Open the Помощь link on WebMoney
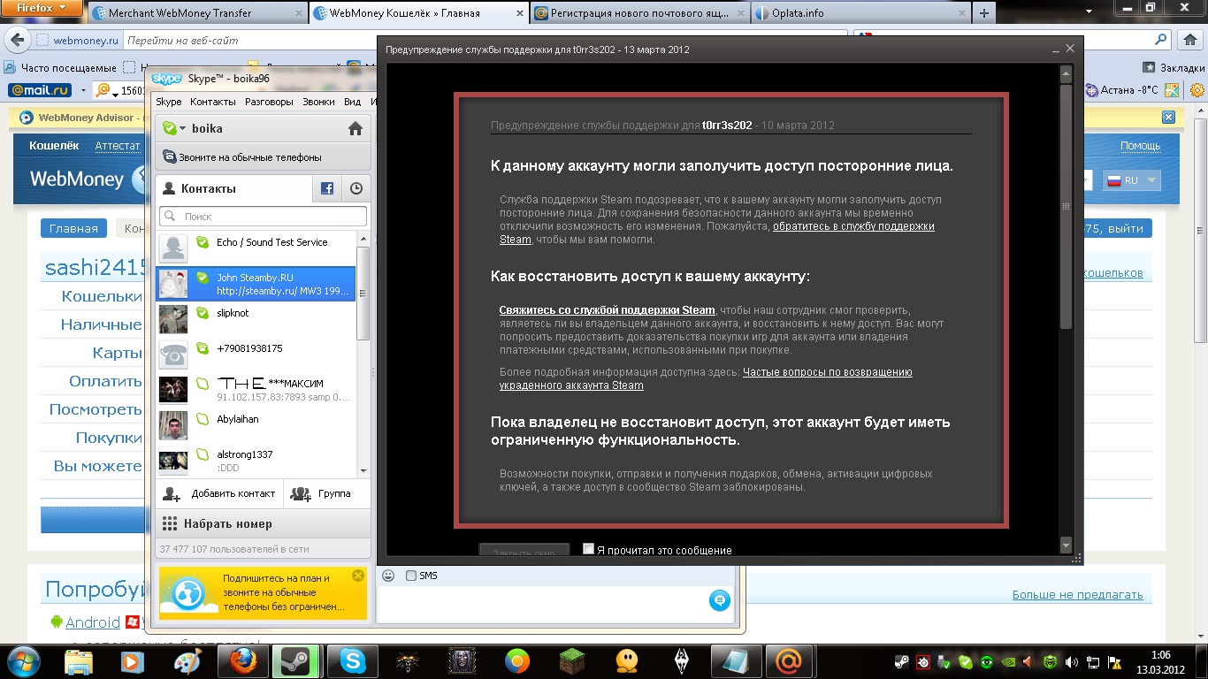Image resolution: width=1208 pixels, height=679 pixels. pyautogui.click(x=1140, y=146)
